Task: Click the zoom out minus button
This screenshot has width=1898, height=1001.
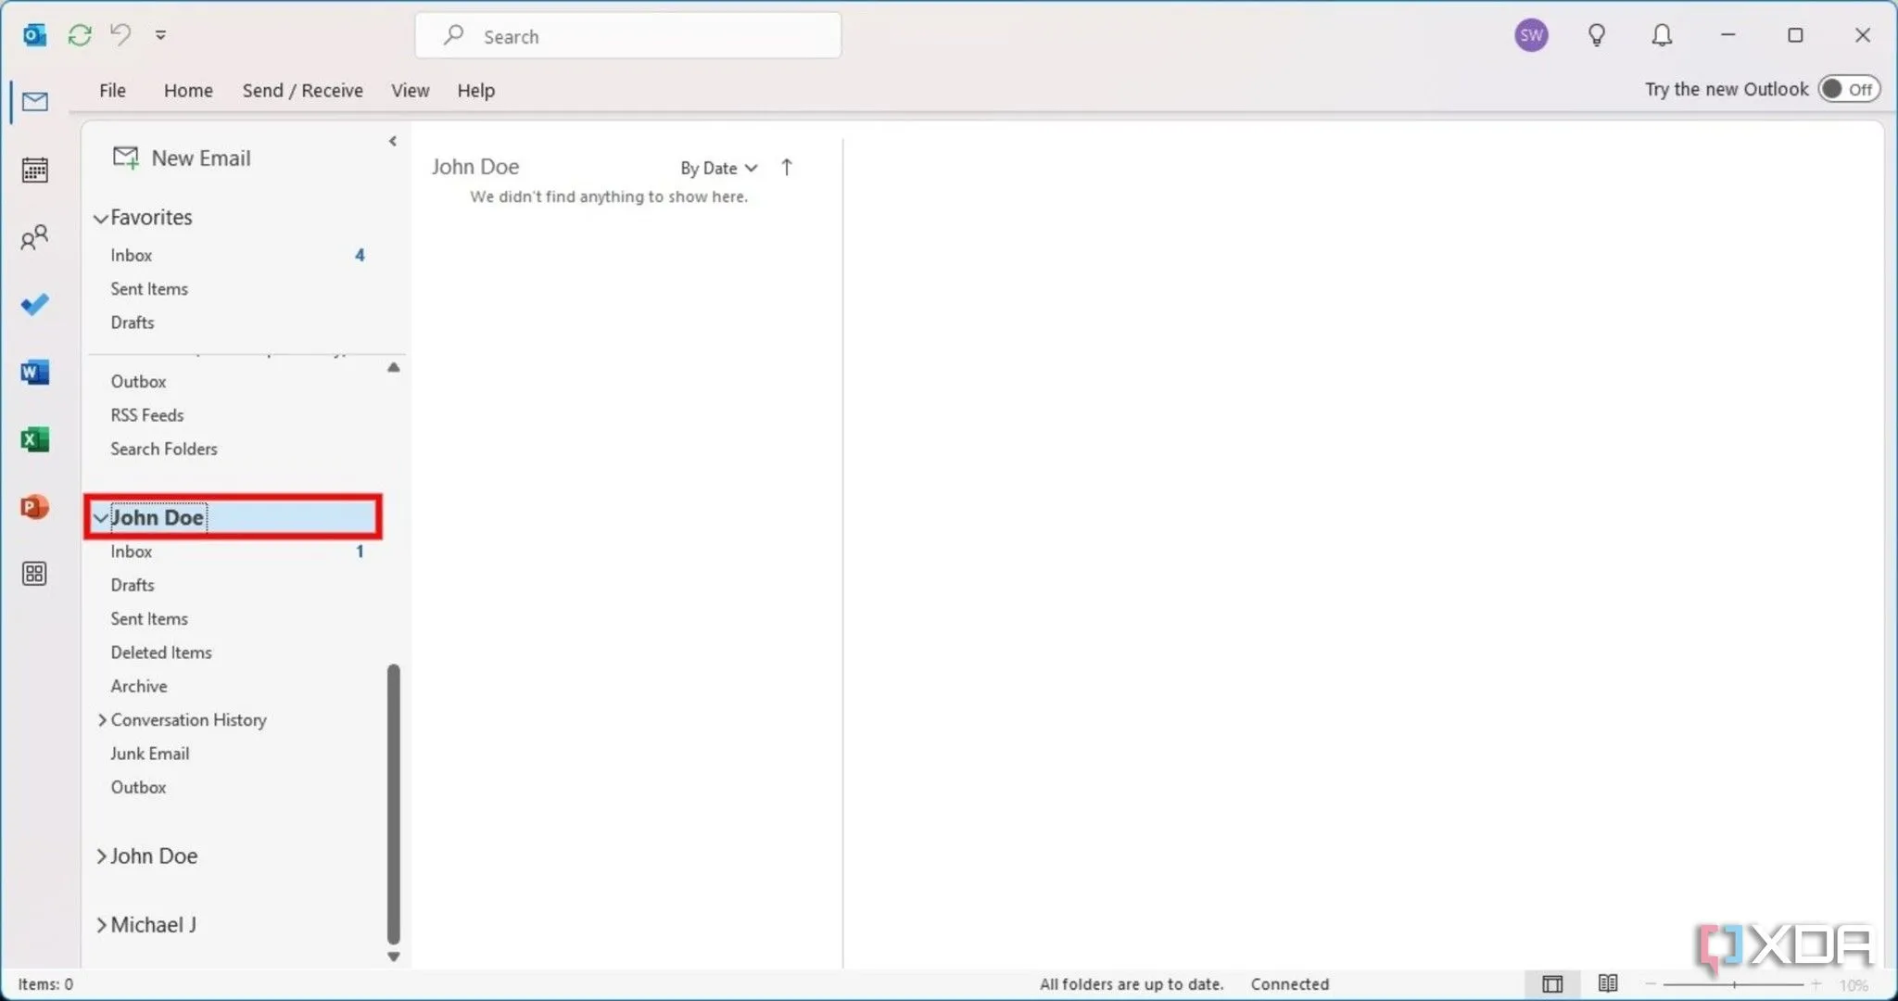Action: click(1651, 983)
